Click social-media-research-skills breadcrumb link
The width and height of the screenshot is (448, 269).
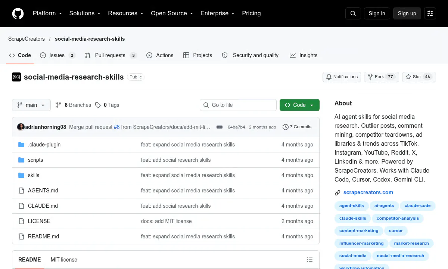(x=90, y=39)
